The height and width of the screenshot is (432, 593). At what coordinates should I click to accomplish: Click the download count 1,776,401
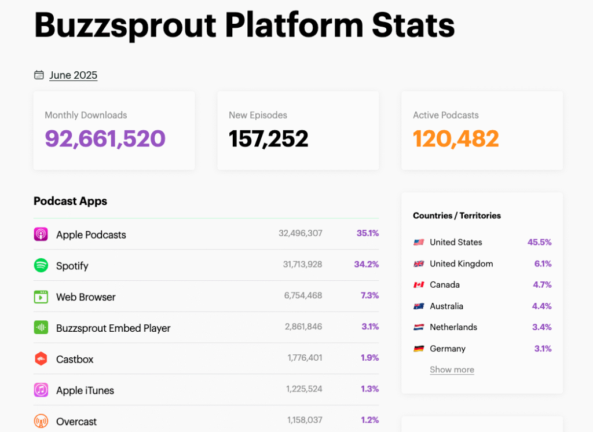pos(305,357)
